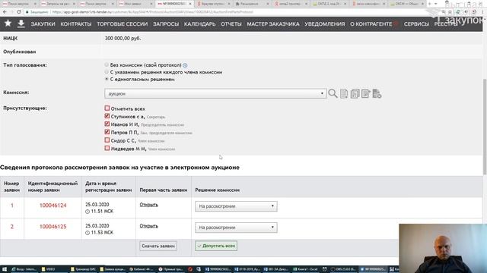Select С указанием решения каждого члена комиссии
487x273 pixels.
(x=107, y=72)
